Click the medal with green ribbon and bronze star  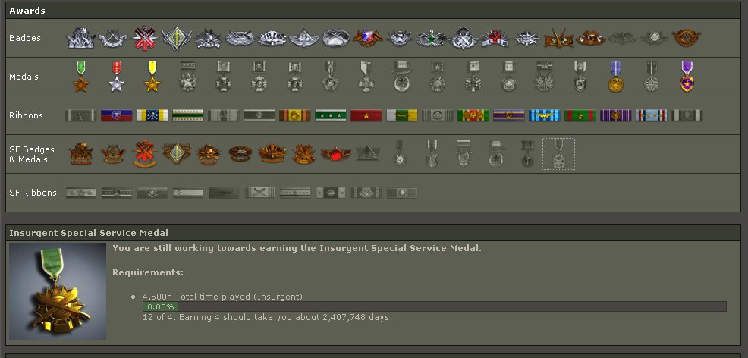[x=81, y=77]
